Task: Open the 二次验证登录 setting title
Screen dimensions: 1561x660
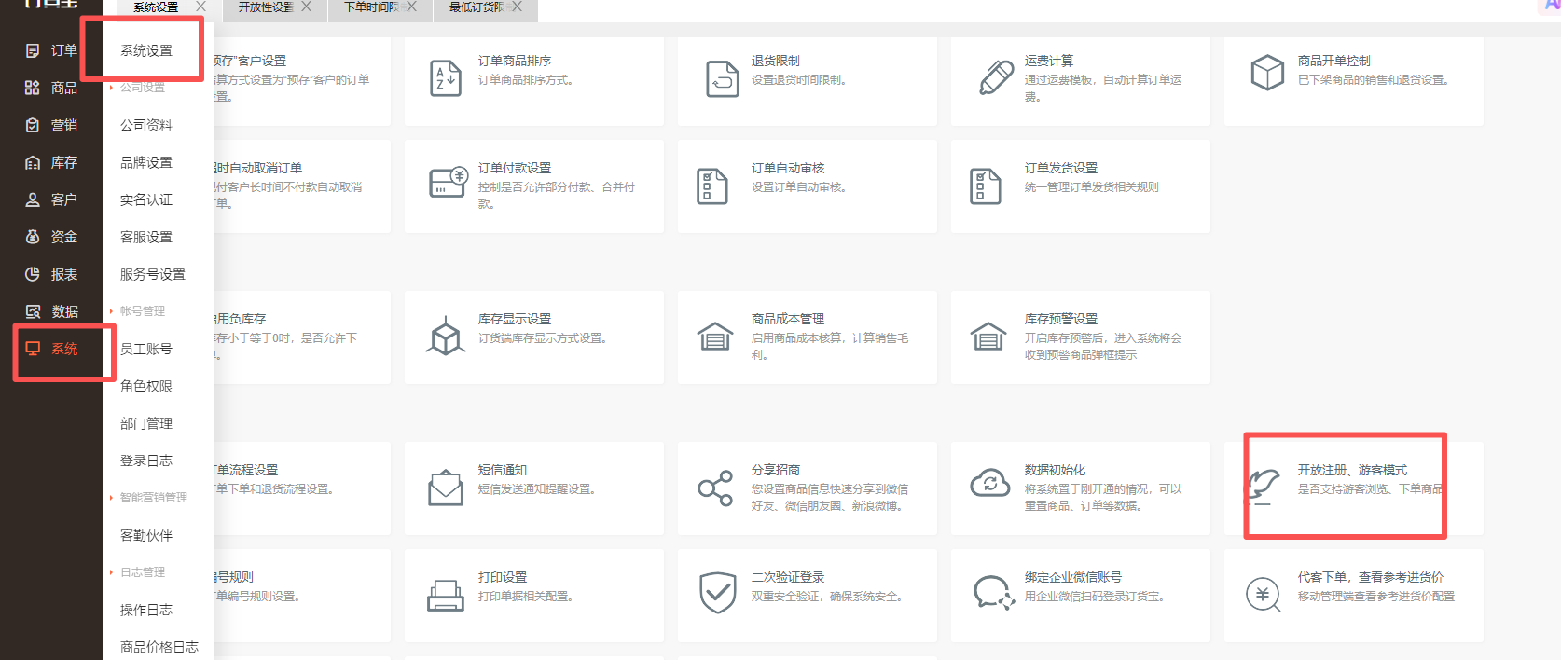Action: tap(788, 577)
